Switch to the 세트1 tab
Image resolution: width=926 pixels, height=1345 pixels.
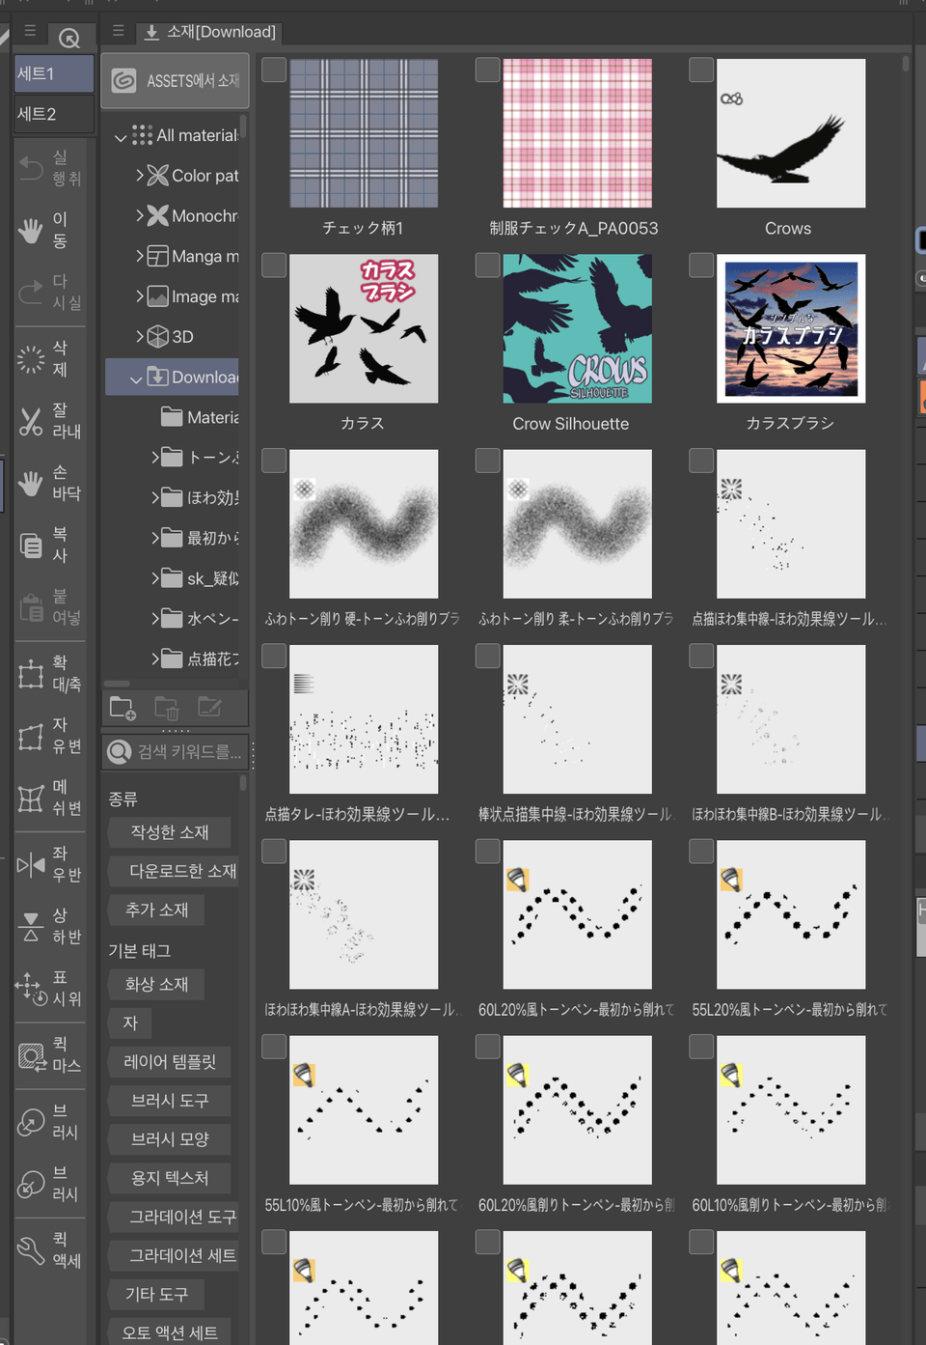click(54, 73)
